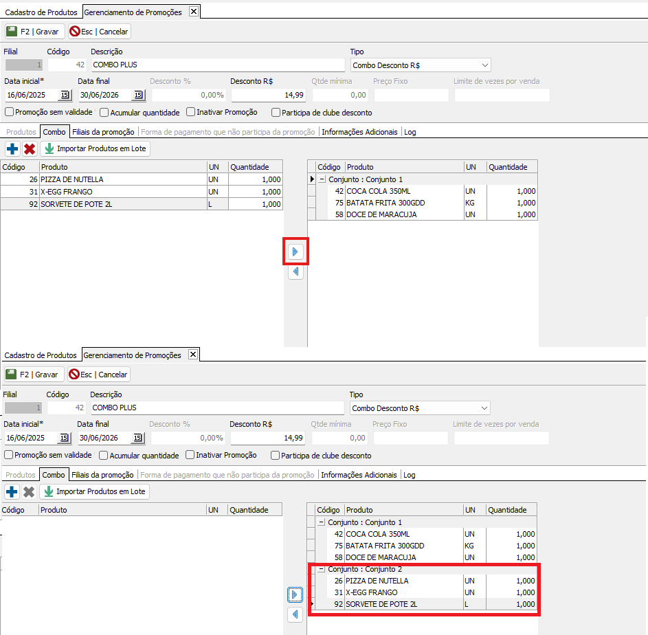Check Acumular quantidade in the lower form
The width and height of the screenshot is (648, 635).
point(104,455)
